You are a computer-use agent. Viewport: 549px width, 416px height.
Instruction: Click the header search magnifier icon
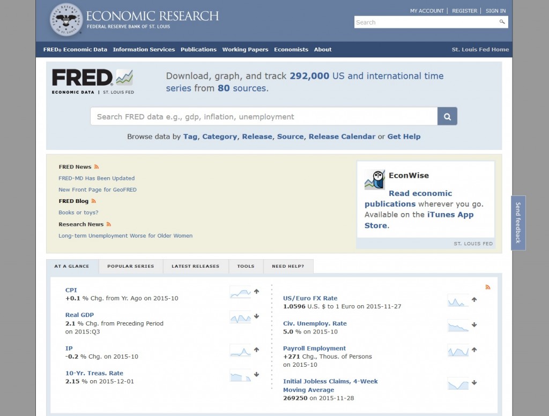[x=502, y=22]
